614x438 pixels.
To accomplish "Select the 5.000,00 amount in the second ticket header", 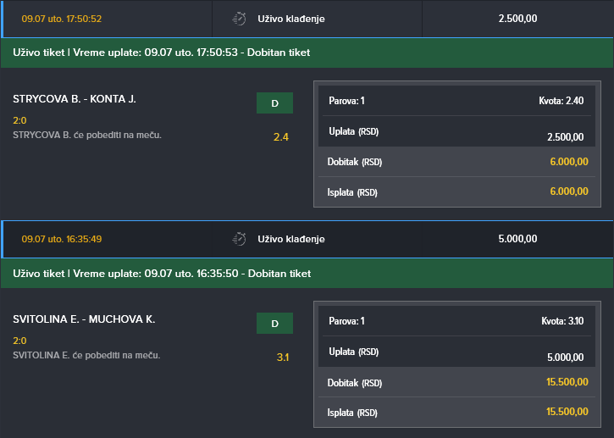I will pyautogui.click(x=517, y=239).
